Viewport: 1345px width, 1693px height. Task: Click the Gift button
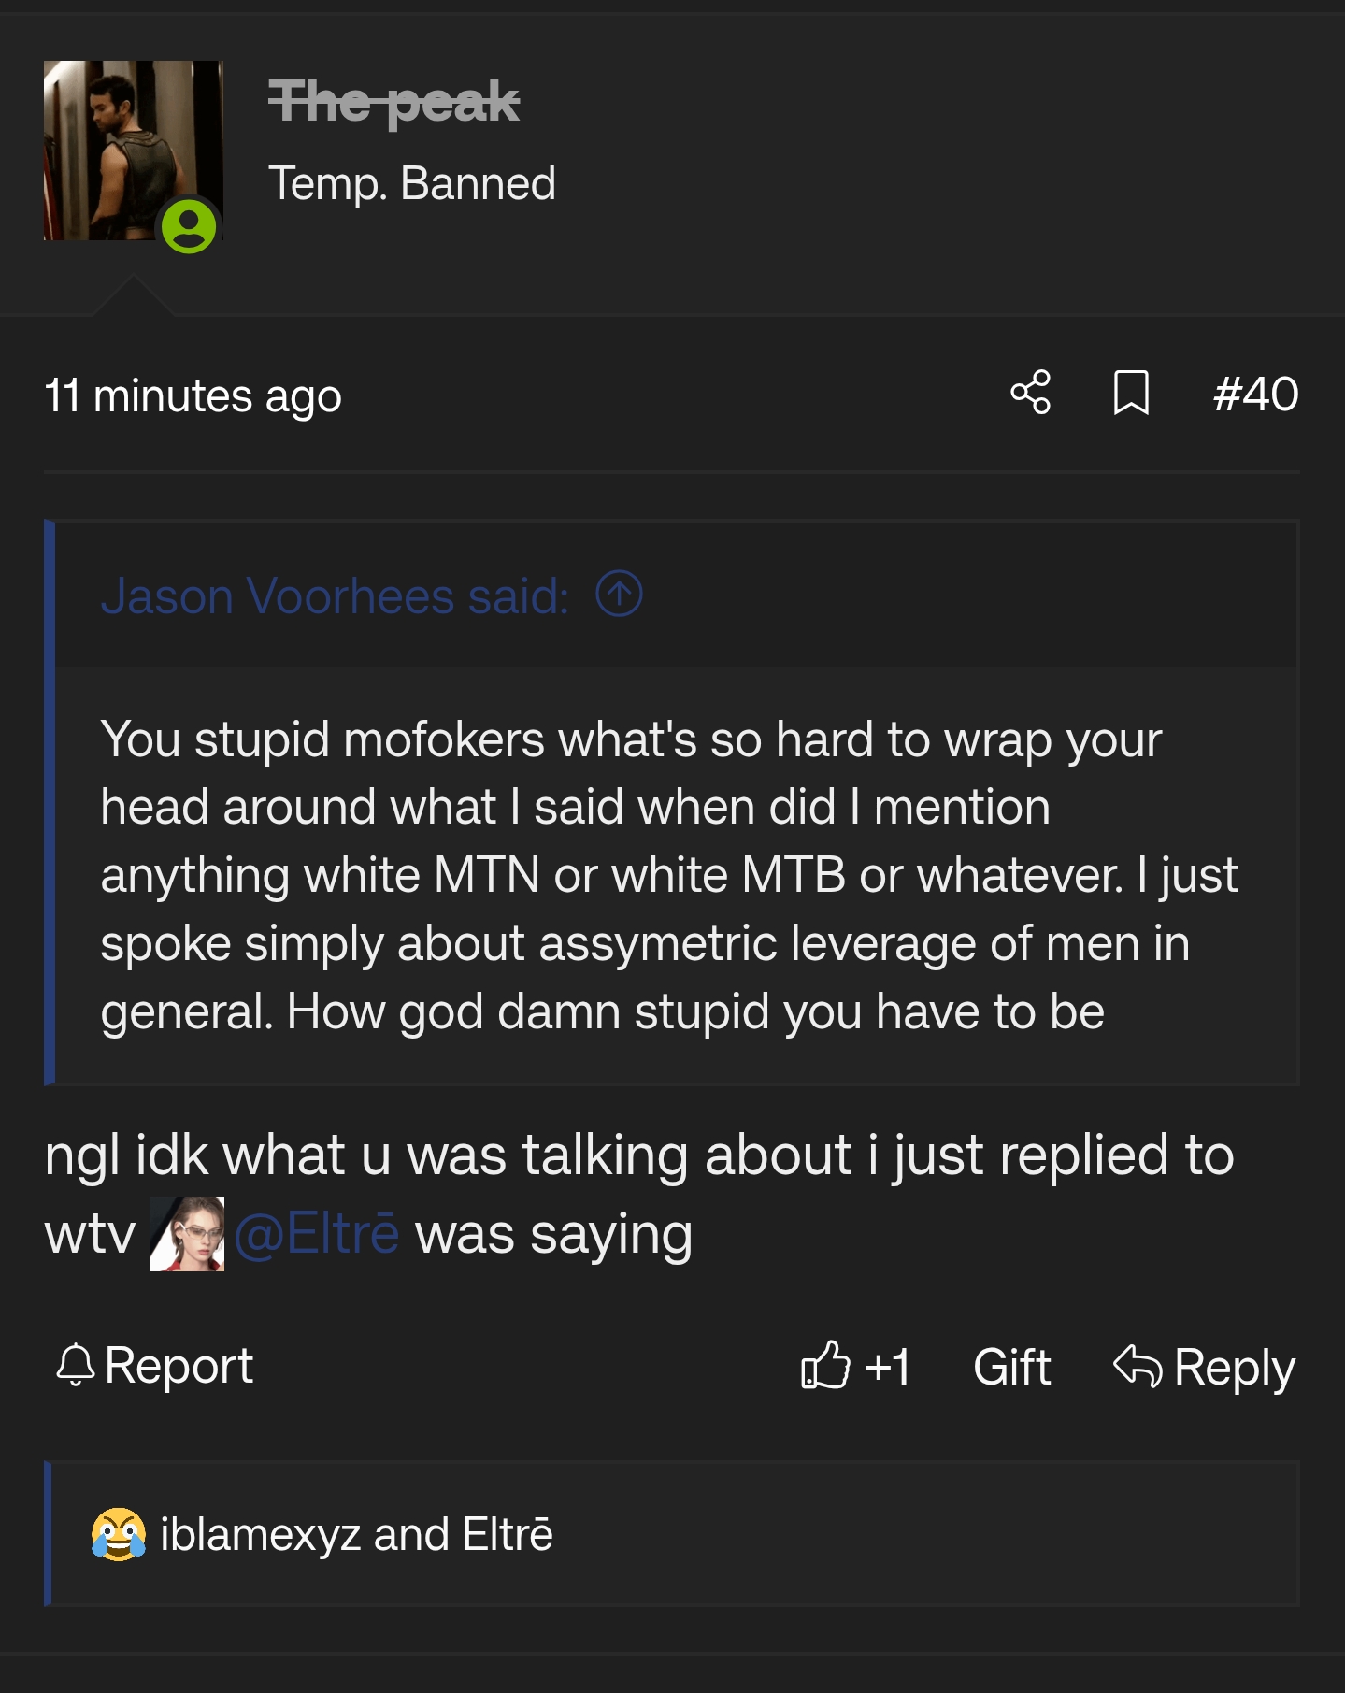click(1011, 1366)
